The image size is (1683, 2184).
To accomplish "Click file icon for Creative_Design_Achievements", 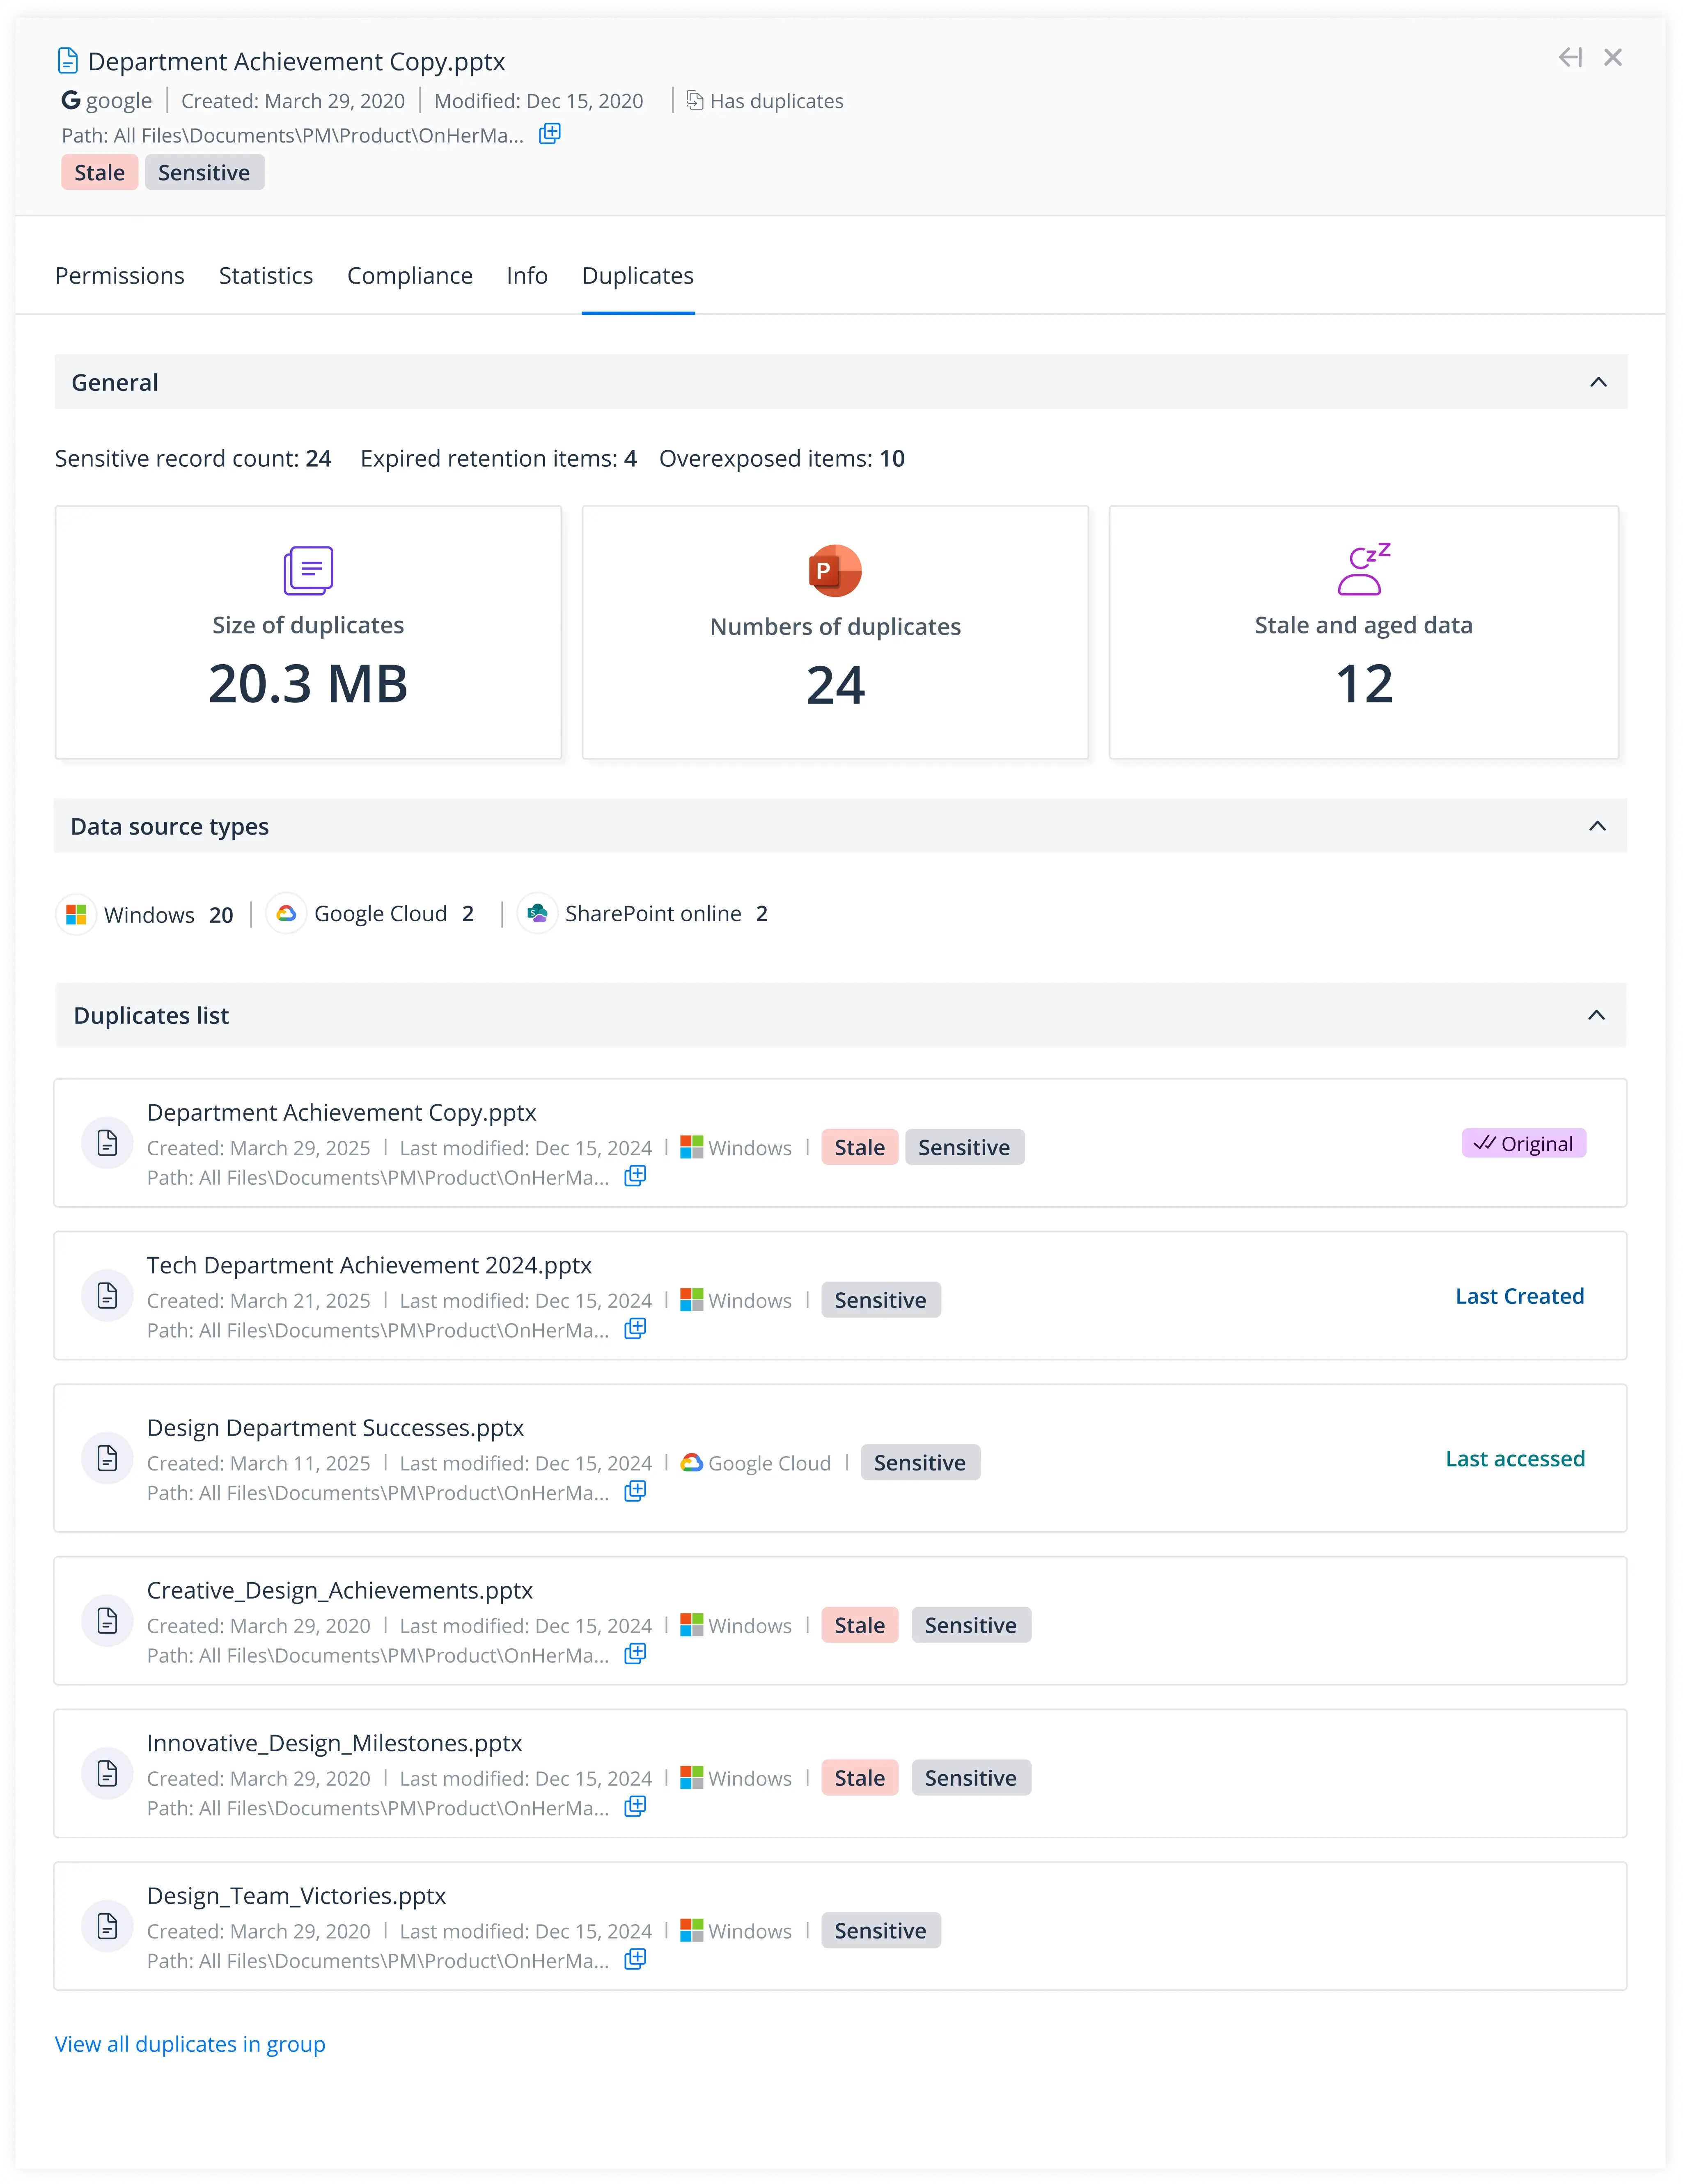I will pyautogui.click(x=107, y=1621).
